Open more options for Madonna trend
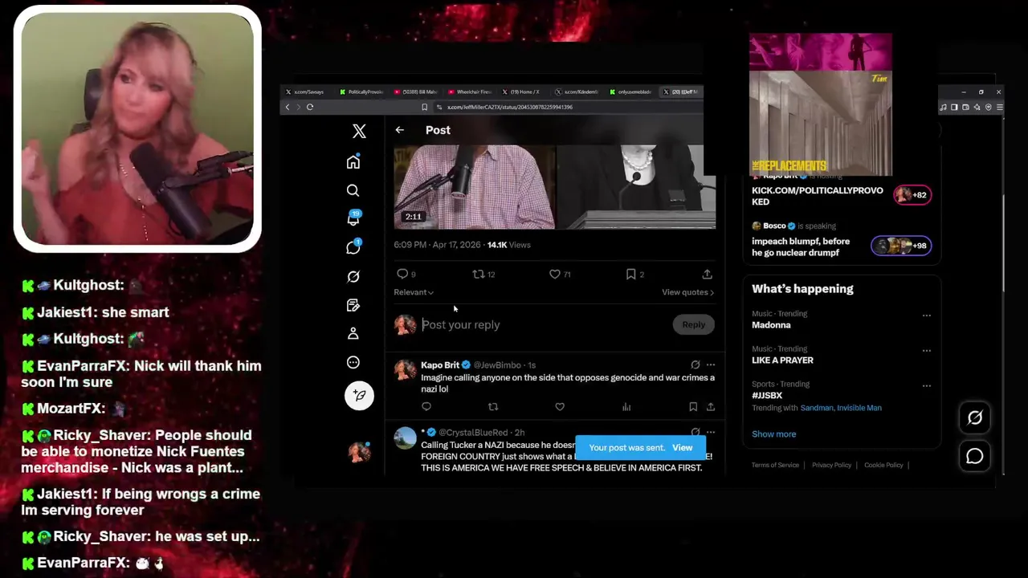The image size is (1028, 578). point(927,315)
